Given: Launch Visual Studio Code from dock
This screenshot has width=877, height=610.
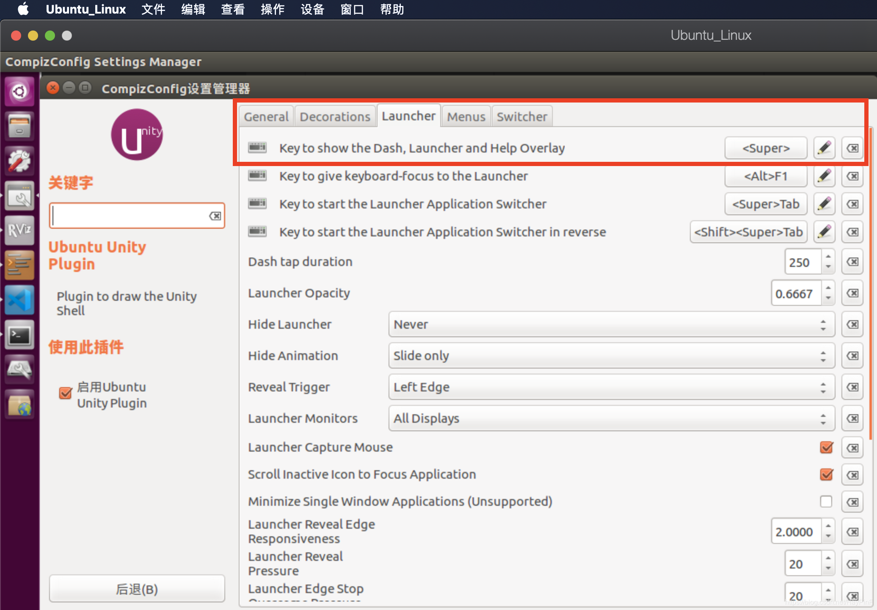Looking at the screenshot, I should tap(19, 300).
